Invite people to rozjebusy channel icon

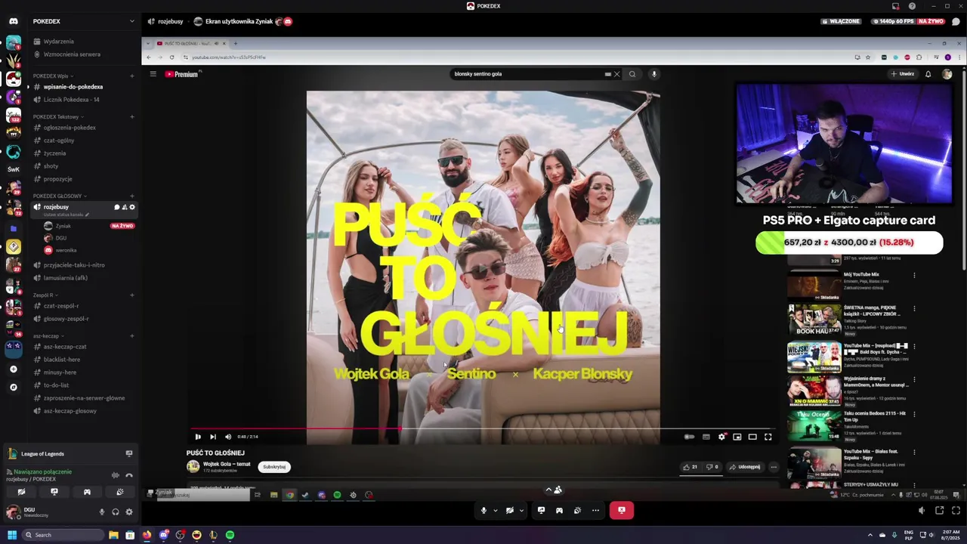(124, 207)
